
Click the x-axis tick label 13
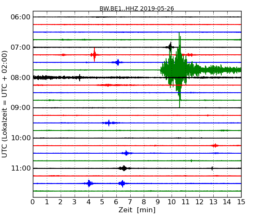[213, 202]
